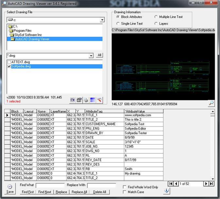Click the magnifier zoom icon under the preview
Image resolution: width=220 pixels, height=199 pixels.
pyautogui.click(x=211, y=103)
